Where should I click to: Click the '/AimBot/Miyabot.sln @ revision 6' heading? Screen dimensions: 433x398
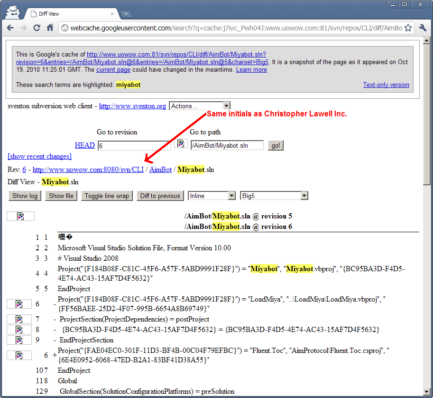point(238,227)
